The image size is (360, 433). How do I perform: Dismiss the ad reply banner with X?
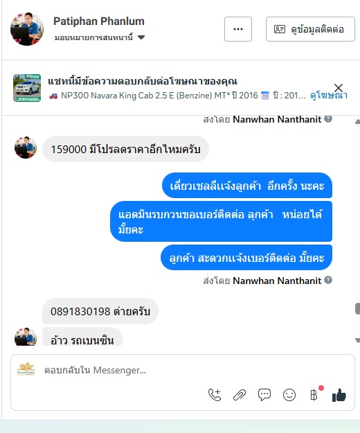[339, 88]
